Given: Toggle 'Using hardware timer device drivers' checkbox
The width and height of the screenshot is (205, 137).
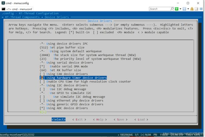Looking at the screenshot, I should click(x=42, y=78).
